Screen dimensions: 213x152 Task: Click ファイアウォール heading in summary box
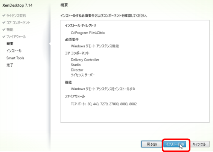(x=75, y=96)
